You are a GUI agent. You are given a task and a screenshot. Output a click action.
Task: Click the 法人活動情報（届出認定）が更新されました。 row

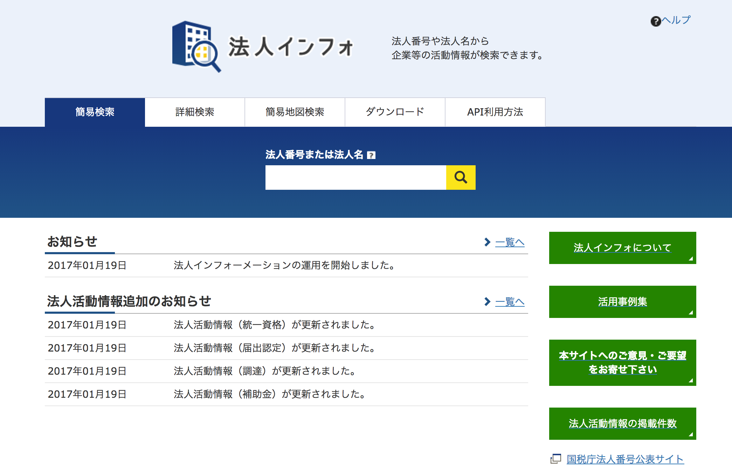(x=286, y=348)
